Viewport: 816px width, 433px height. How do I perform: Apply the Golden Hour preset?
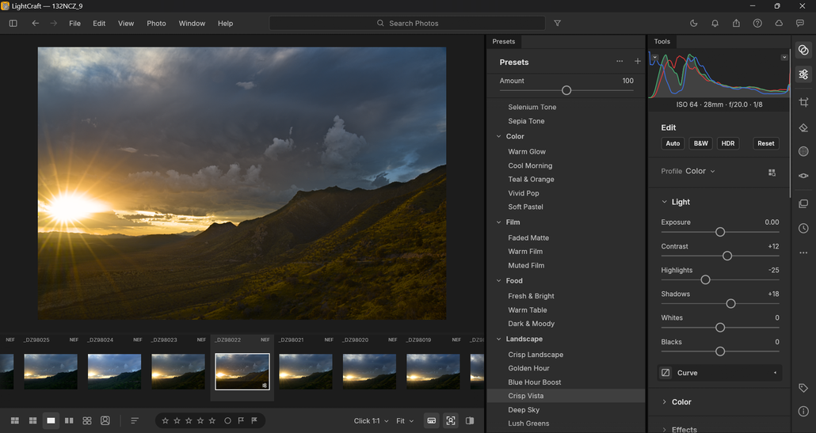[x=528, y=368]
